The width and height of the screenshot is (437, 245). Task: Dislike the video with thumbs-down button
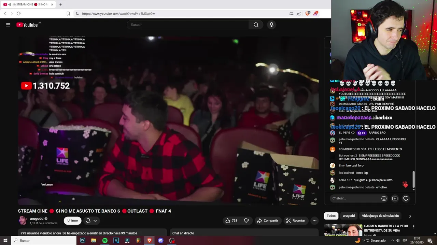coord(246,220)
